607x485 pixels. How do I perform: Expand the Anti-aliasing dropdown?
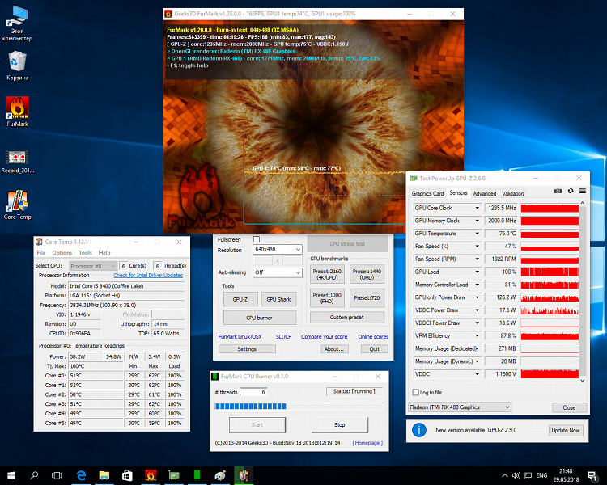tap(277, 272)
